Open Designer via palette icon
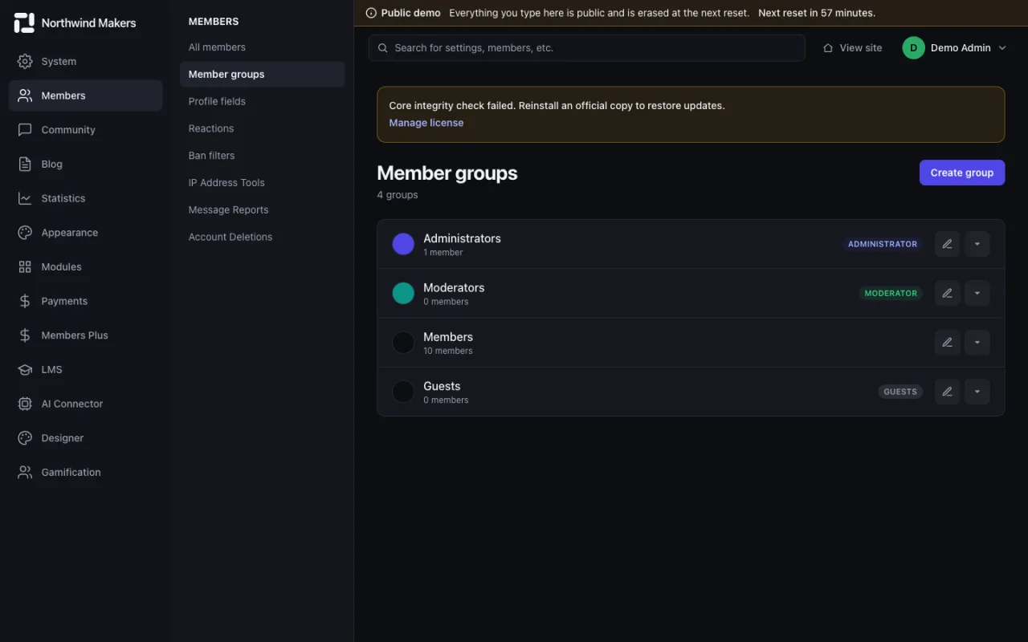This screenshot has width=1028, height=642. [x=25, y=438]
